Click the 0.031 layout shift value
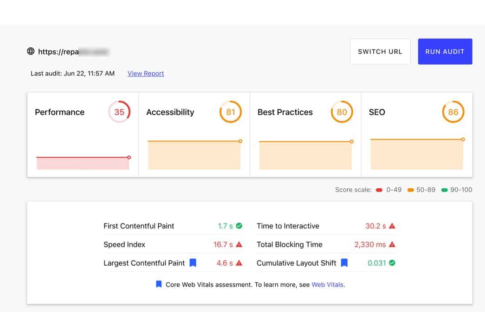 (377, 263)
